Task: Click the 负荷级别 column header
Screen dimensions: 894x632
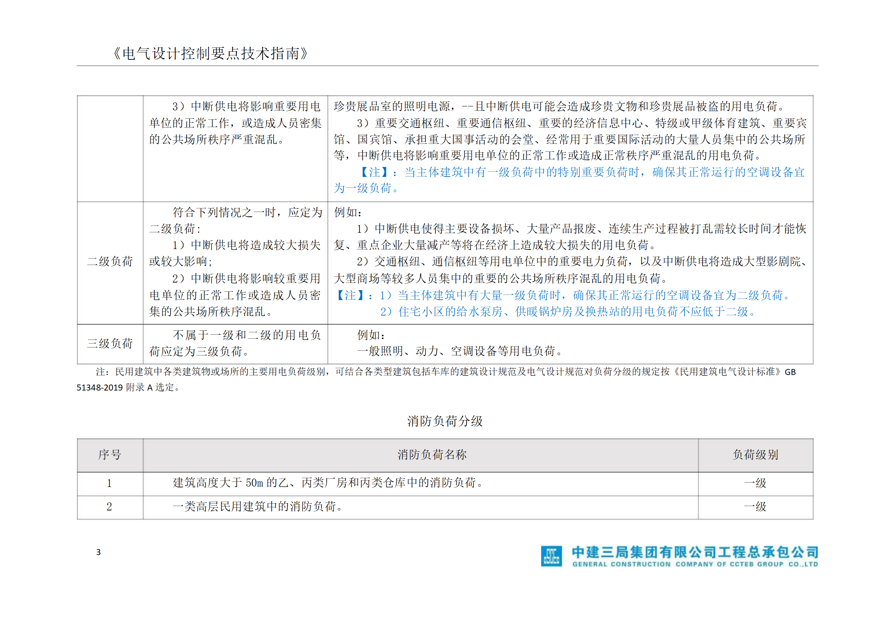Action: (755, 455)
